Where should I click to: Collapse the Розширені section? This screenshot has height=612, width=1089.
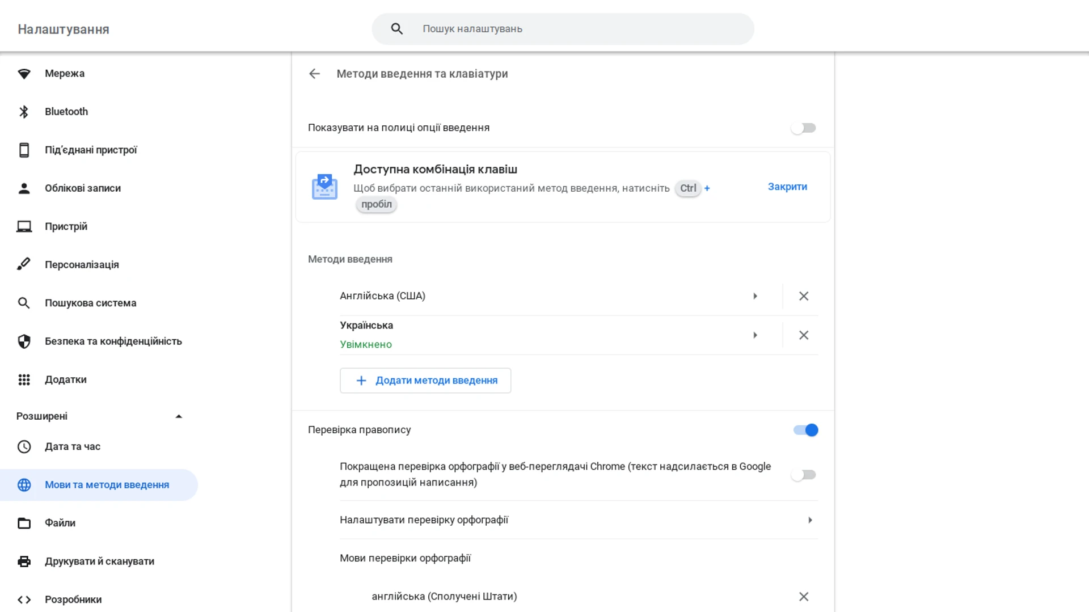[x=179, y=416]
